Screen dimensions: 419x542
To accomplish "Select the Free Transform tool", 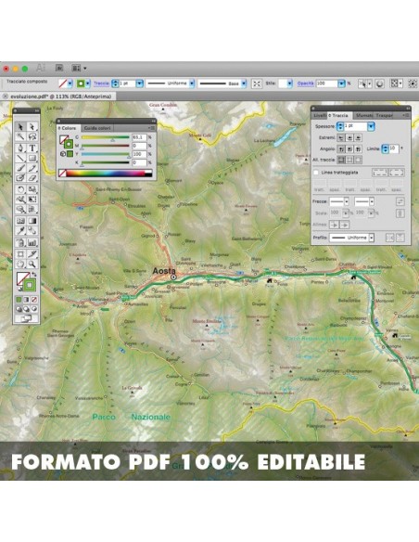I will click(32, 200).
